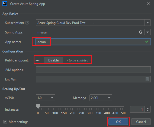Image resolution: width=154 pixels, height=127 pixels.
Task: Click the Instances slider handle
Action: click(38, 106)
